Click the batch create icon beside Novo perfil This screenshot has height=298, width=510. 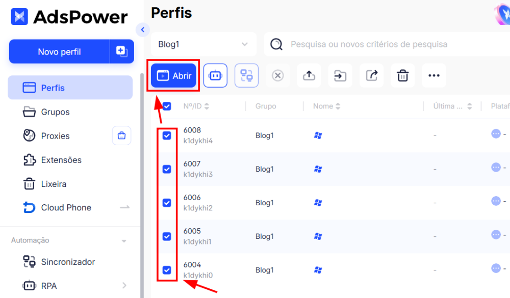[x=122, y=51]
